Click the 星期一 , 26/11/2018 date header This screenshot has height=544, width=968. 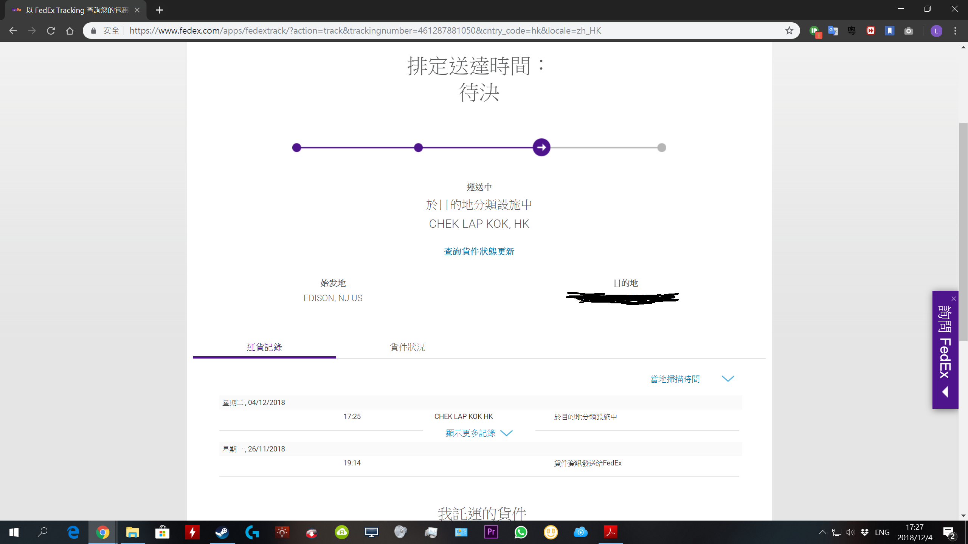(x=254, y=449)
